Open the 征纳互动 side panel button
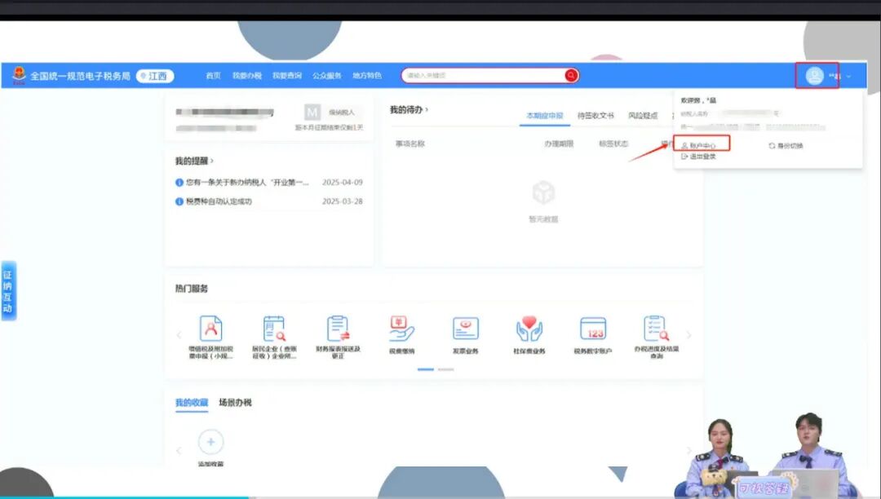Image resolution: width=881 pixels, height=499 pixels. coord(8,291)
